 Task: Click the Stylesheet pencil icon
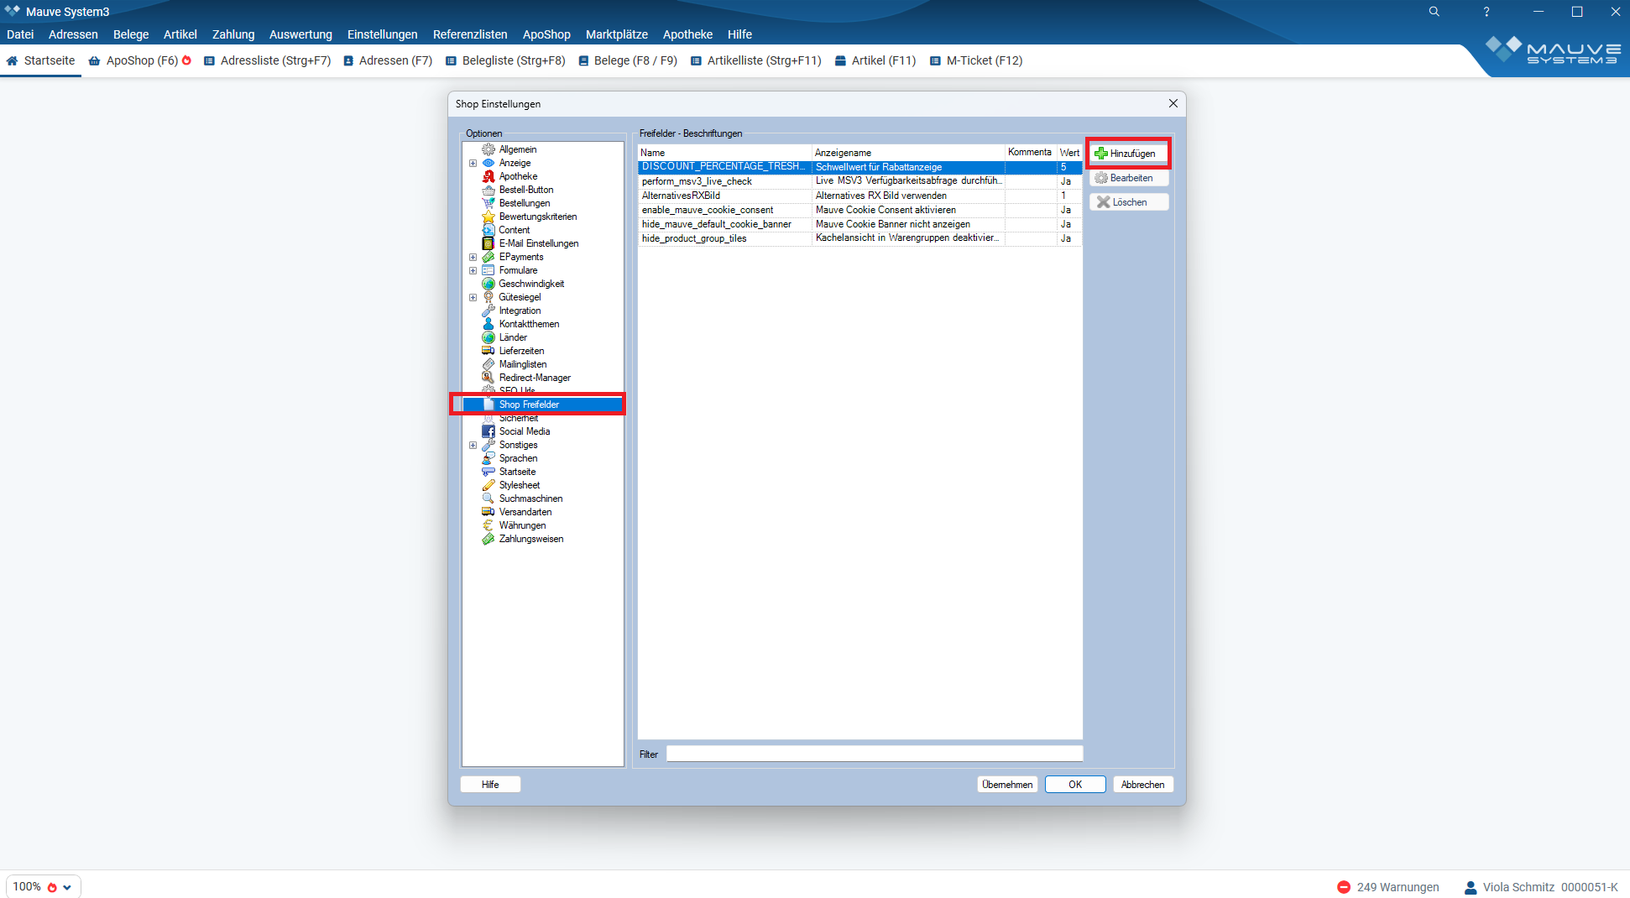click(488, 485)
